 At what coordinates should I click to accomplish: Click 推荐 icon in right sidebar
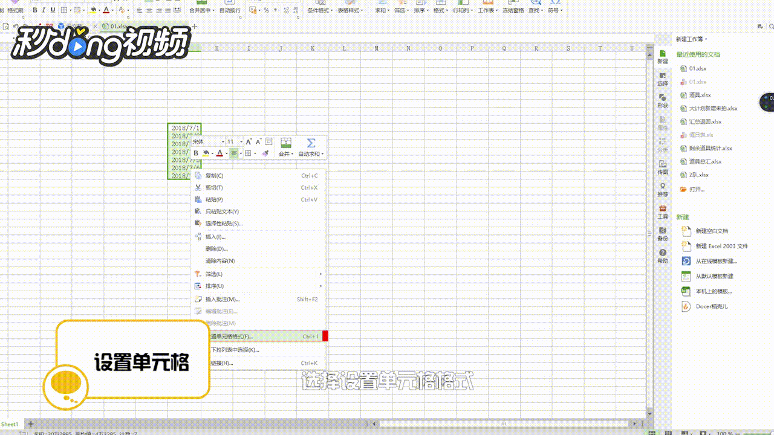(x=663, y=190)
